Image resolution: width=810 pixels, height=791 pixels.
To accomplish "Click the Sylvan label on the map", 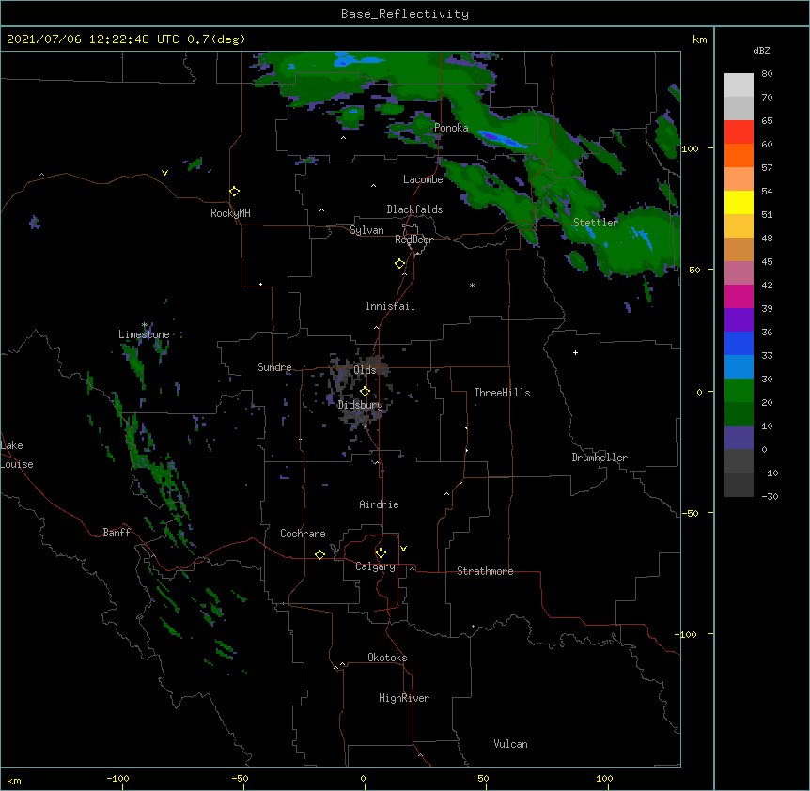I will click(x=366, y=230).
